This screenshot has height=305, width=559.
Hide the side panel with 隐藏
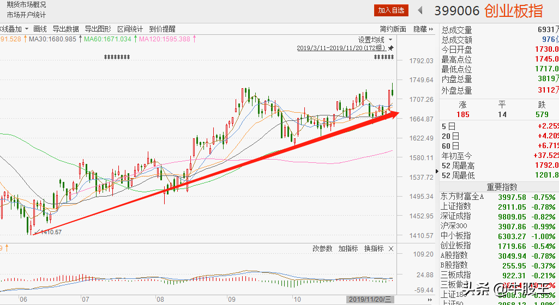click(423, 29)
